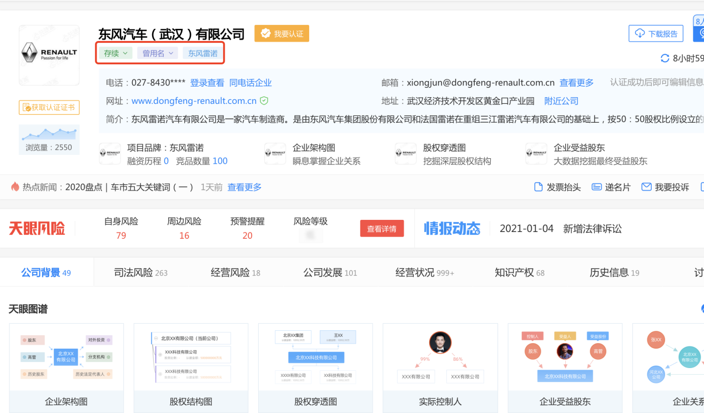Open the 2021-01-04 新增法律诉讼 item
The width and height of the screenshot is (704, 413).
[x=561, y=228]
